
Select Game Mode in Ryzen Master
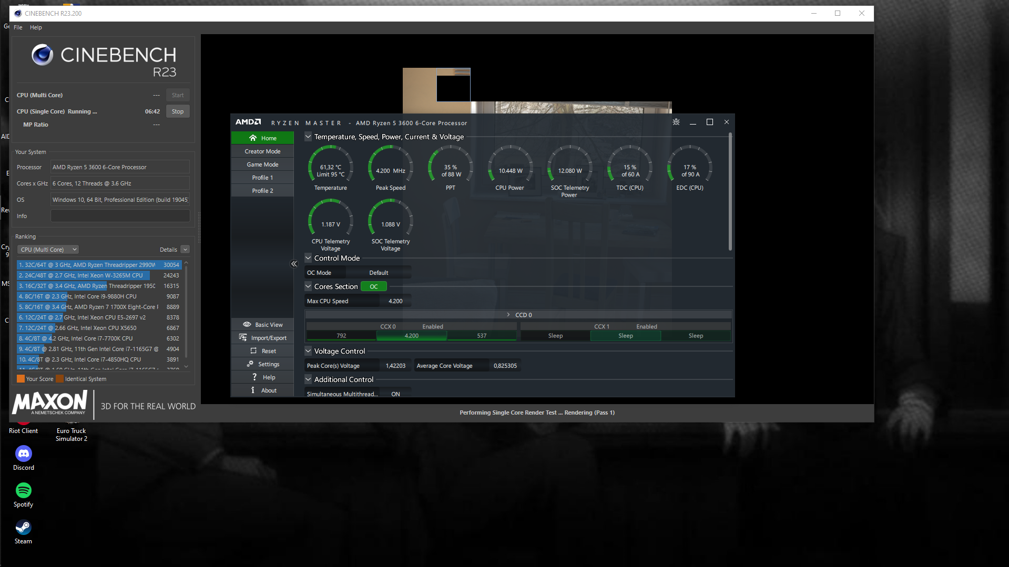(x=262, y=164)
